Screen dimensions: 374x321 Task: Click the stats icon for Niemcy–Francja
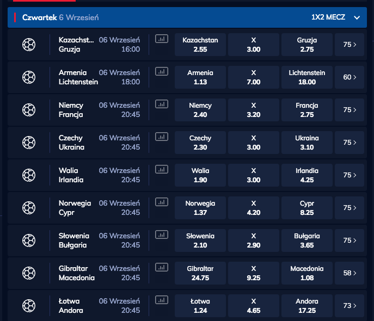coord(162,104)
